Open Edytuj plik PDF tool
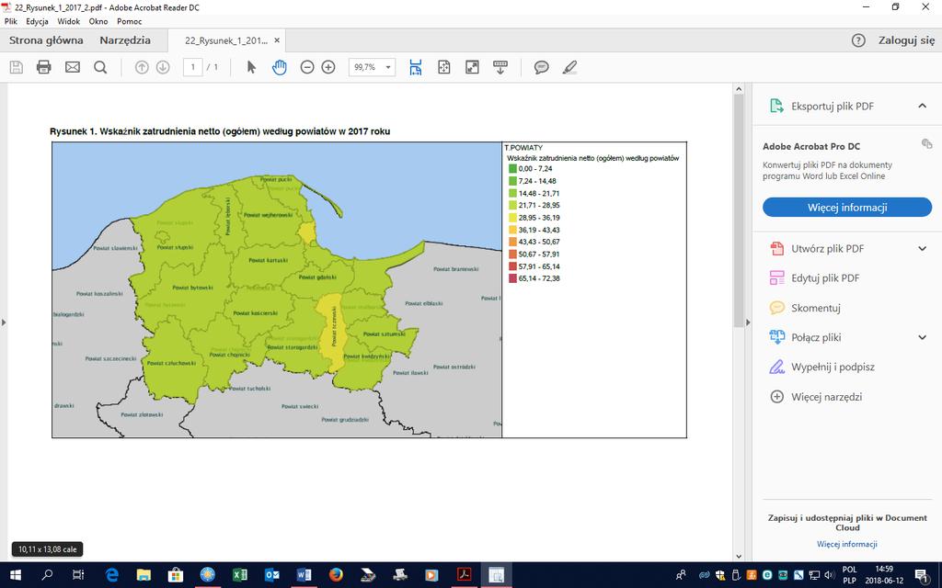The image size is (942, 588). [825, 278]
